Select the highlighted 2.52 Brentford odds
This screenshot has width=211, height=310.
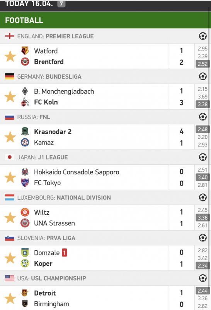203,64
